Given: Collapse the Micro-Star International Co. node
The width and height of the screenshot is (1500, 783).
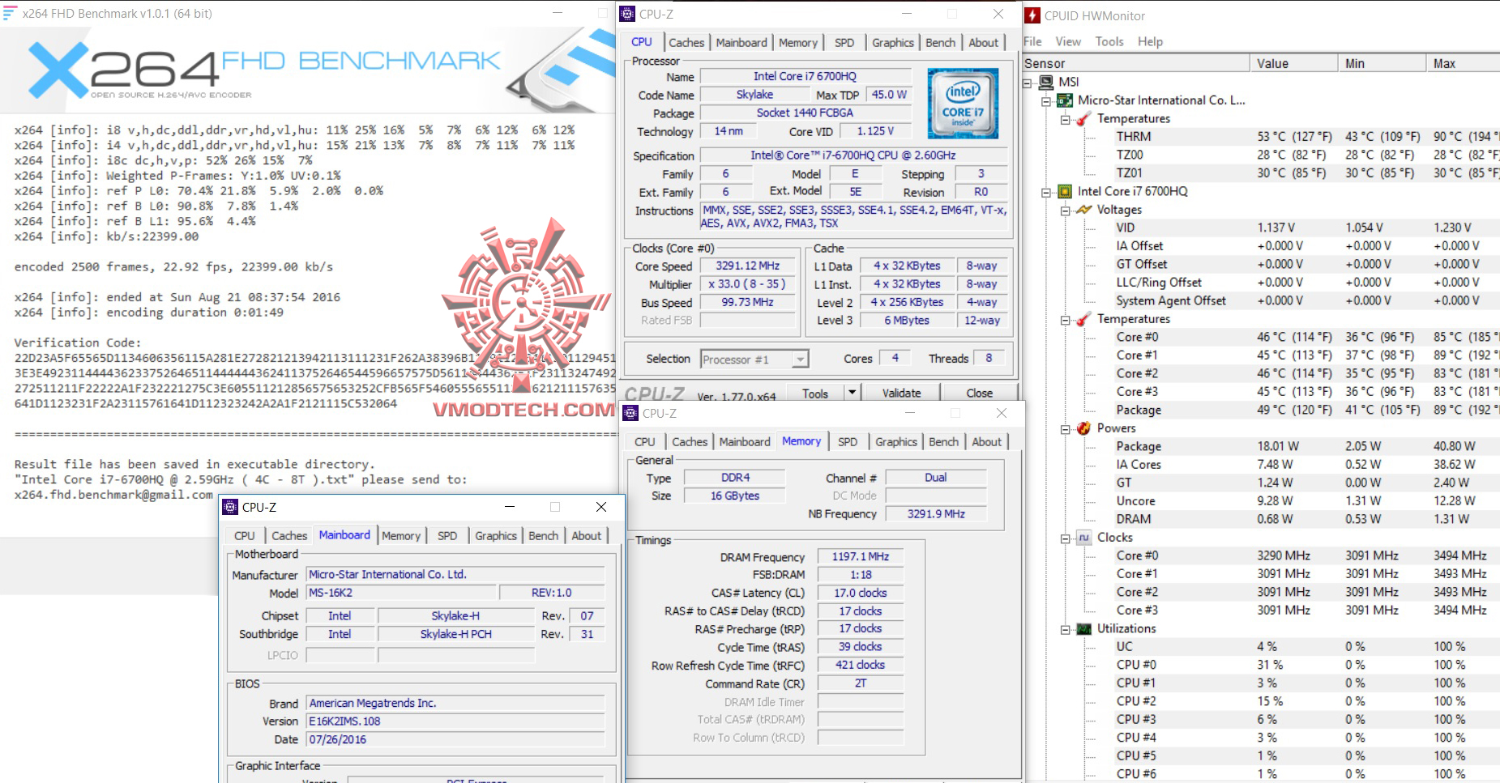Looking at the screenshot, I should tap(1046, 101).
